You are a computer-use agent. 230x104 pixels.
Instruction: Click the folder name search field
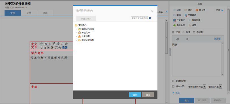139,18
